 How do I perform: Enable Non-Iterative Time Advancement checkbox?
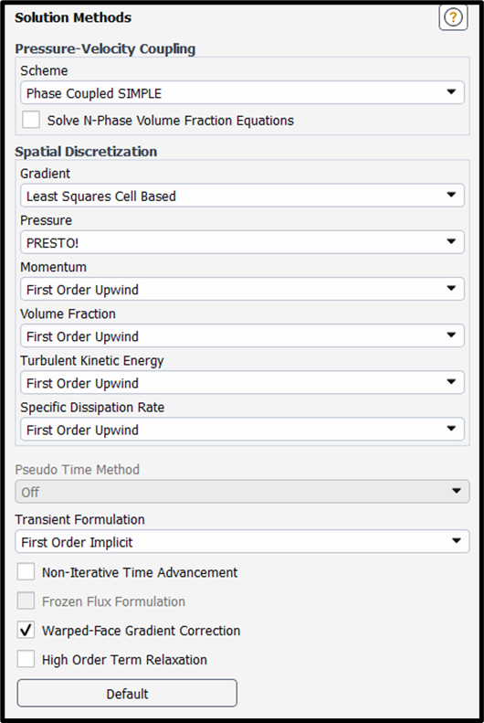[x=26, y=572]
